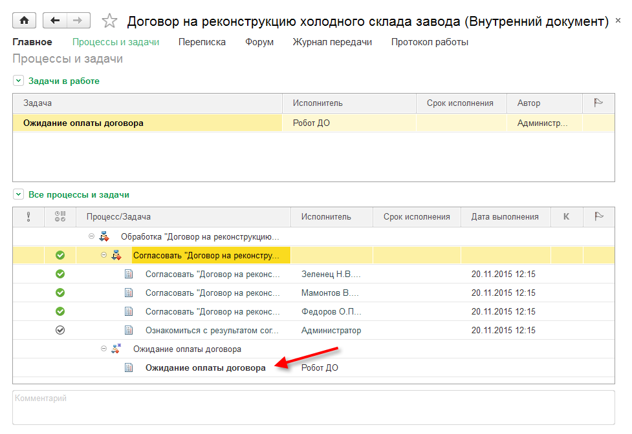Collapse the Ожидание оплаты договора process node
This screenshot has height=434, width=632.
(x=104, y=349)
